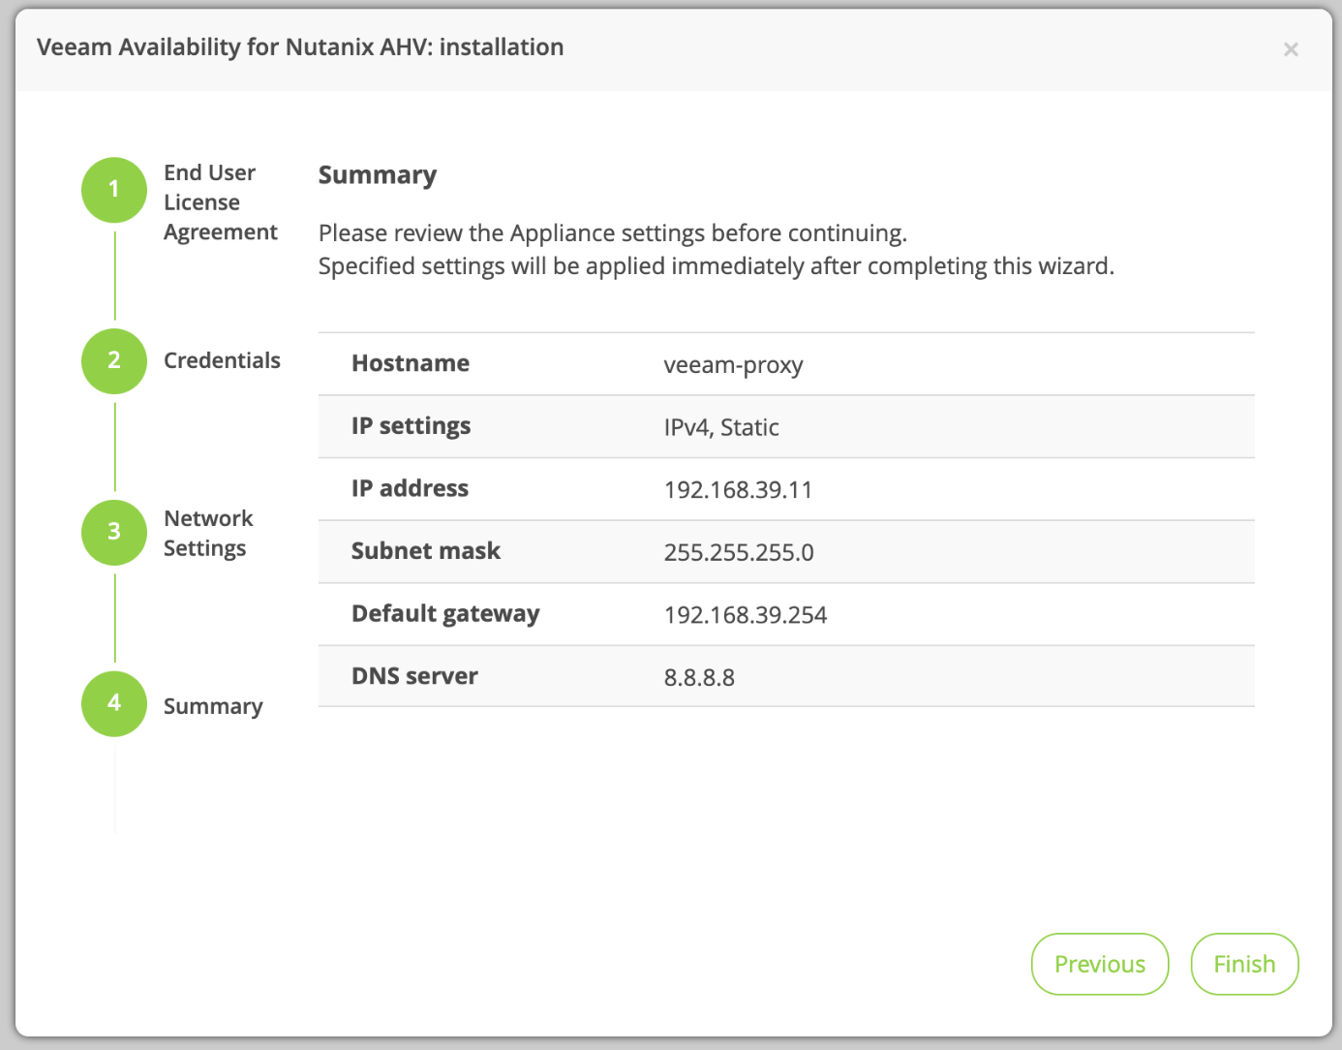Click the Hostname row label

(411, 363)
